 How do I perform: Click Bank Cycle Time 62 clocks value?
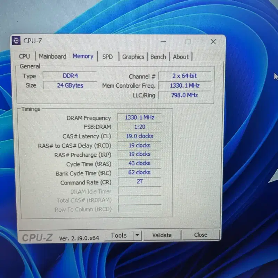pos(140,172)
